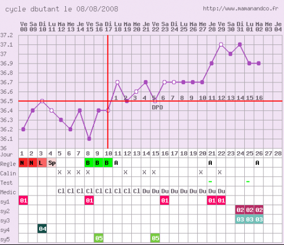Click the DPO label under the coverline
Viewport: 284px width, 245px height.
pos(157,107)
